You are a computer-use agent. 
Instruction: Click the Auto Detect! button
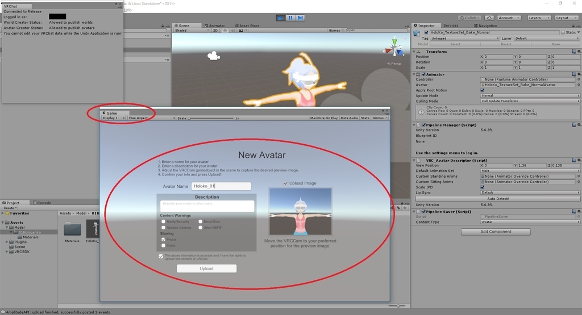tap(498, 199)
